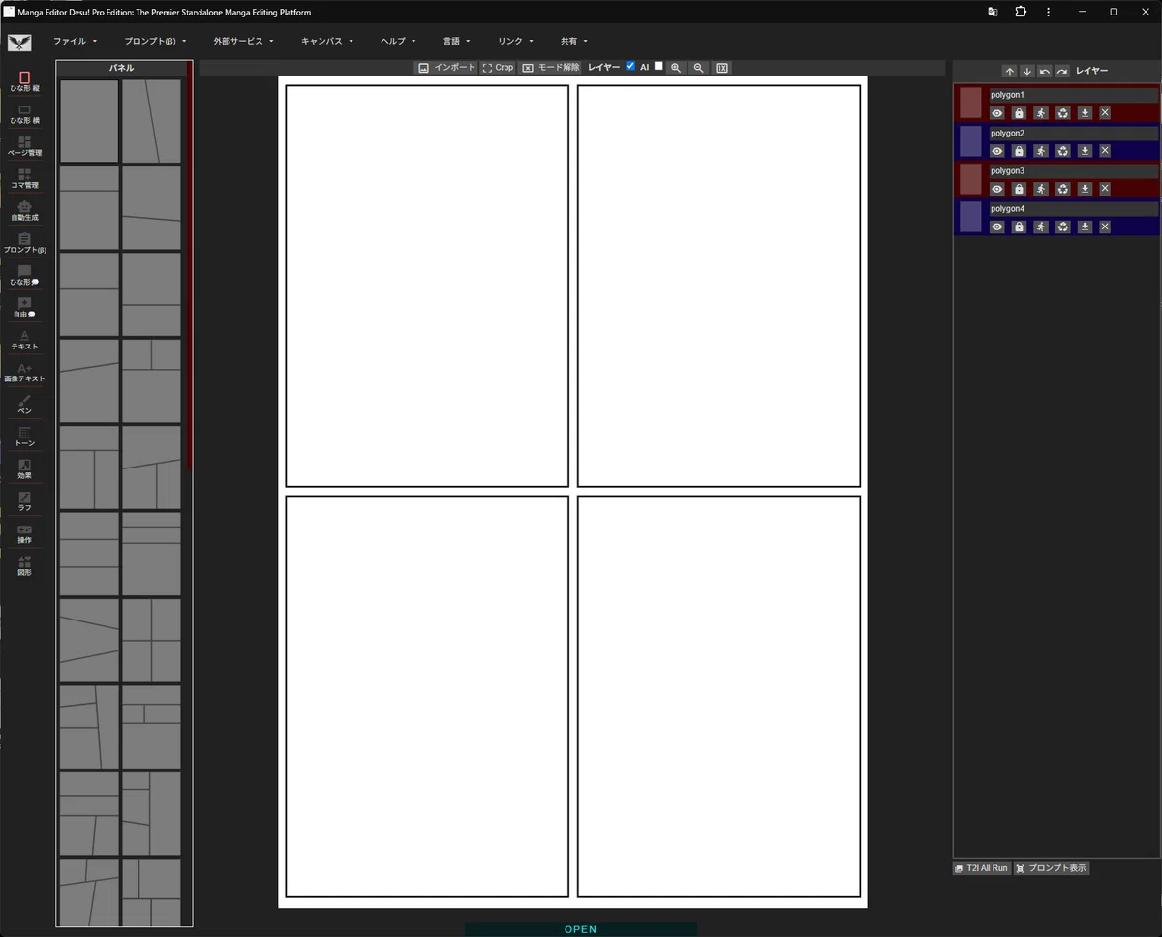The height and width of the screenshot is (937, 1162).
Task: Delete polygon4 with its X icon
Action: [x=1105, y=227]
